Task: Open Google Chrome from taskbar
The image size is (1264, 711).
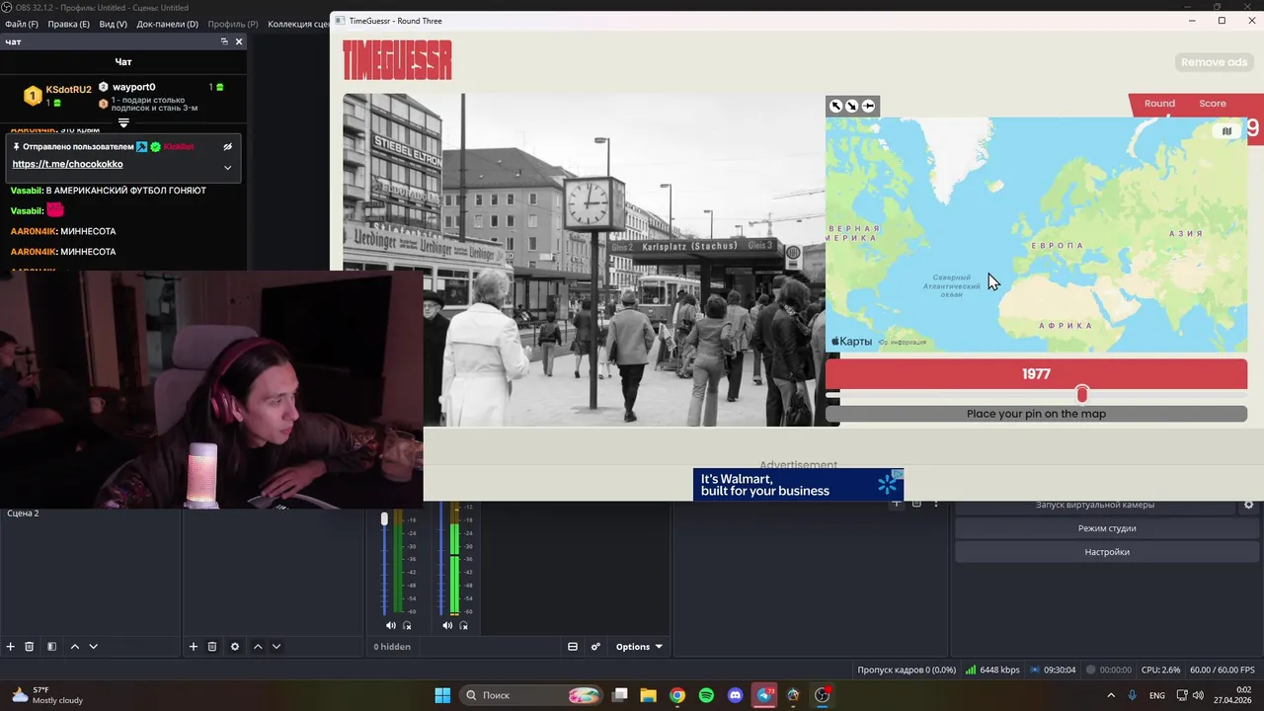Action: [677, 695]
